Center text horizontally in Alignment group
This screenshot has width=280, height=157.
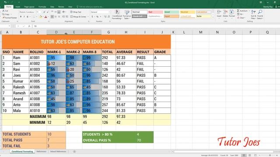click(x=56, y=17)
